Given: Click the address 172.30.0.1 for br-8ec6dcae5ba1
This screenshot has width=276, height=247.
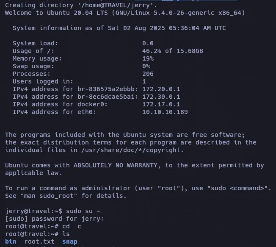Looking at the screenshot, I should tap(161, 97).
